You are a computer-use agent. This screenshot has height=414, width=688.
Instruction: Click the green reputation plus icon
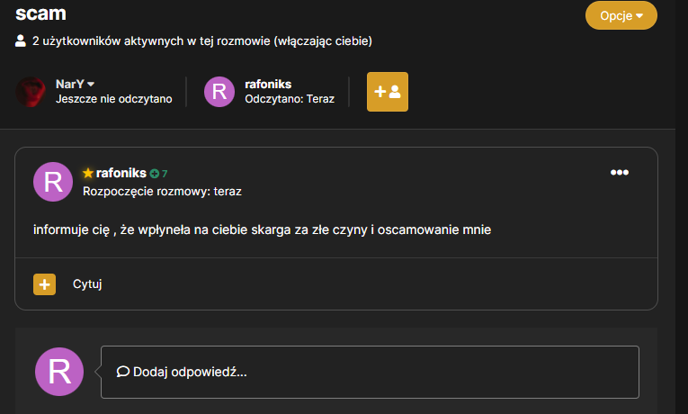(x=154, y=174)
